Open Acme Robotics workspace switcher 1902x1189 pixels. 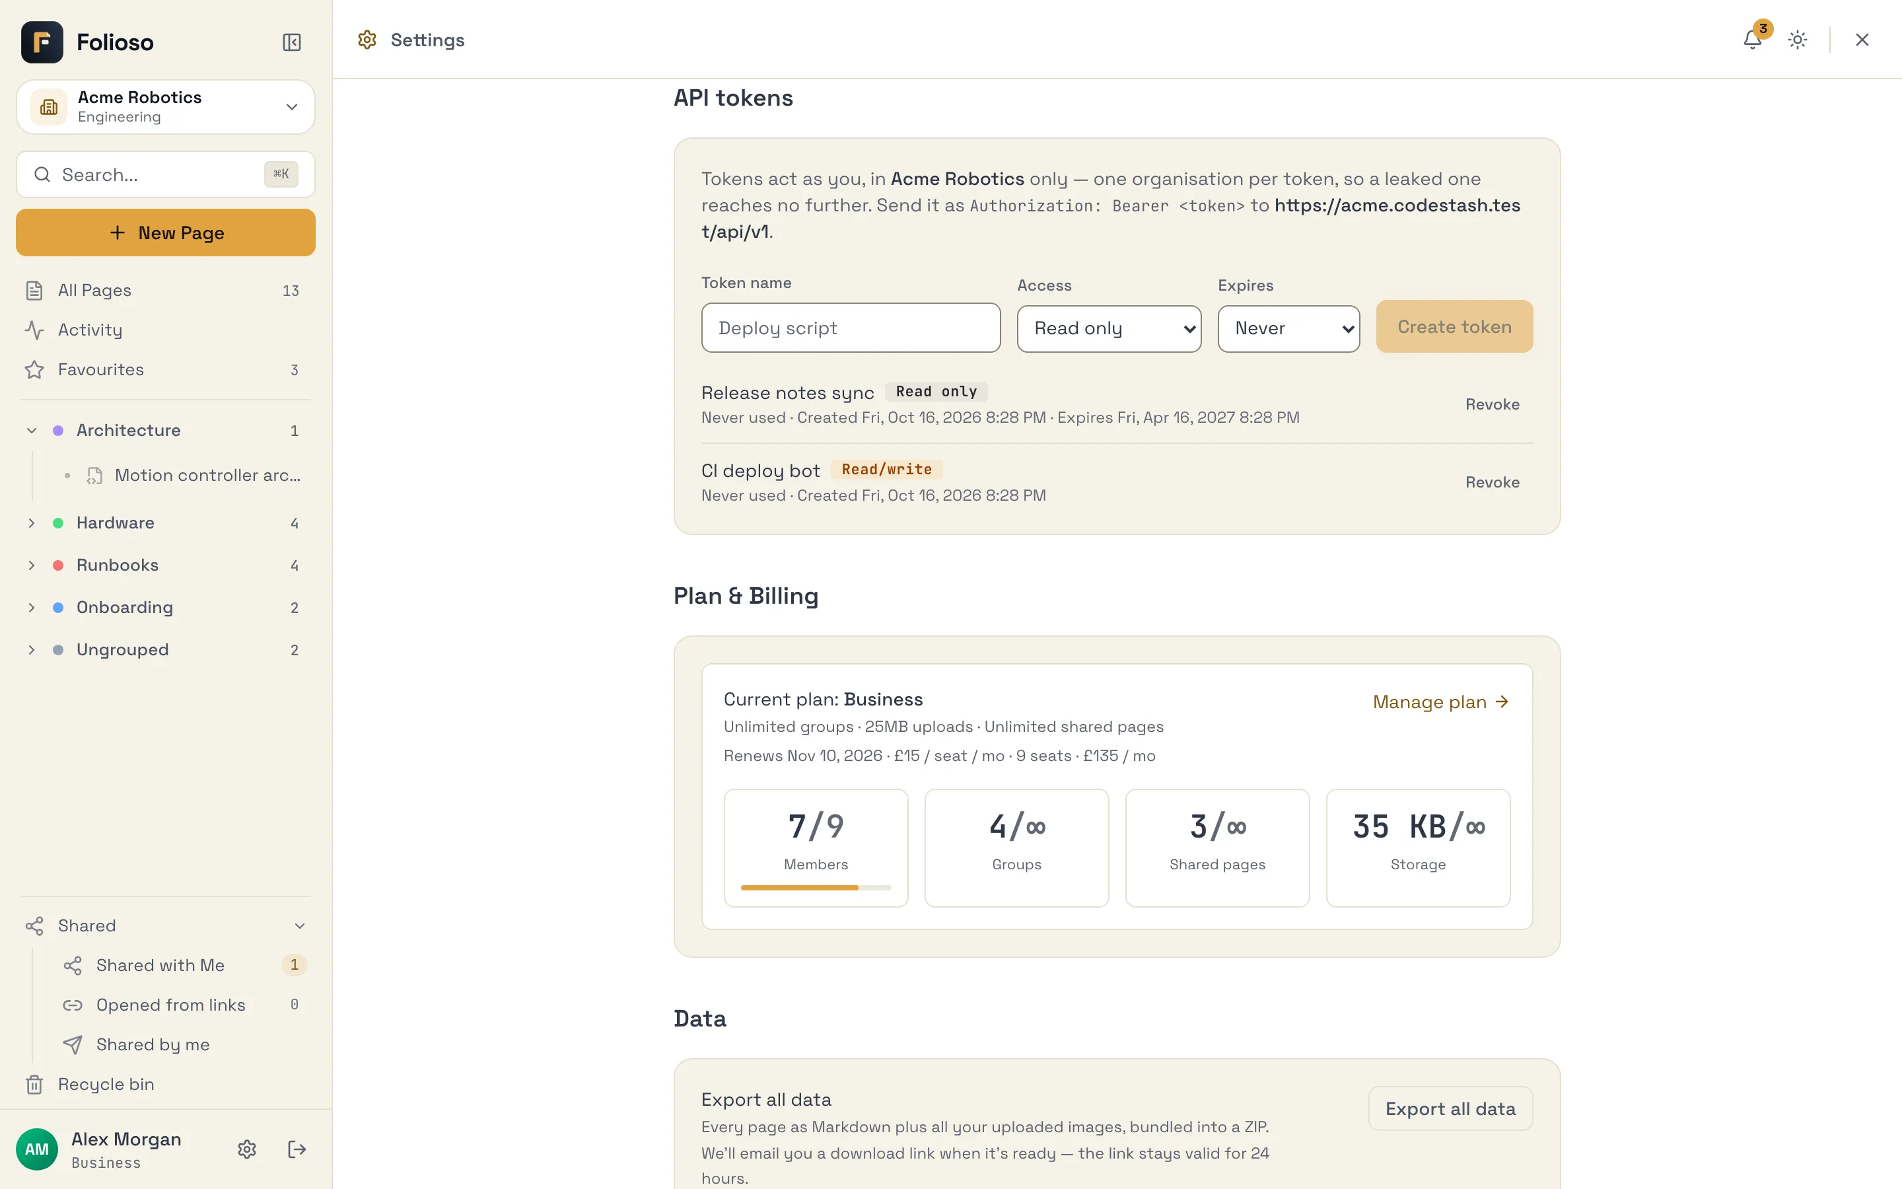click(x=165, y=107)
